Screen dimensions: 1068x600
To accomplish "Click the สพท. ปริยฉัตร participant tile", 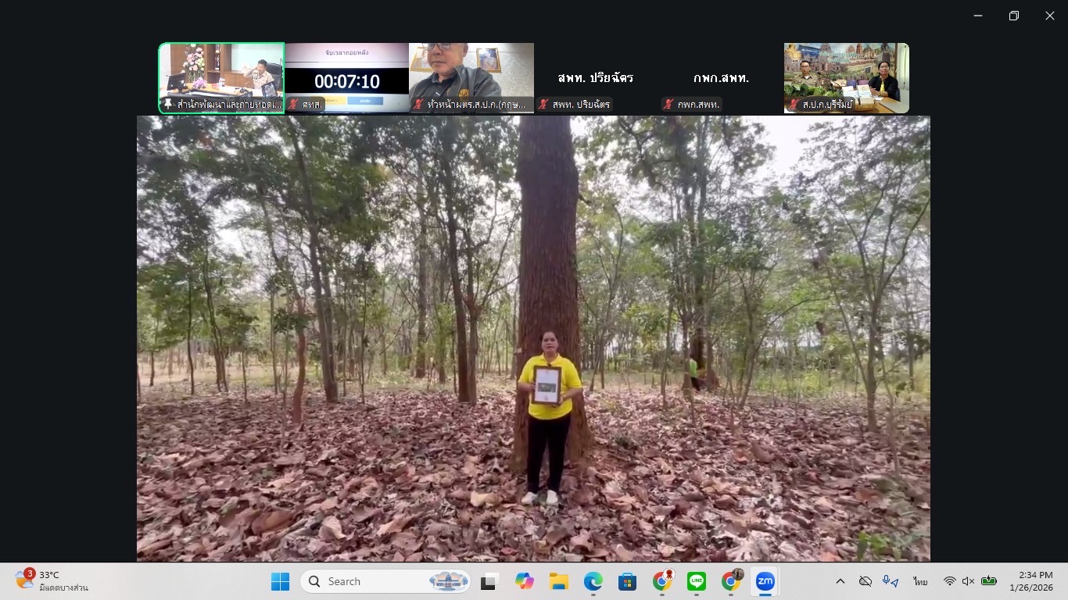I will [596, 77].
